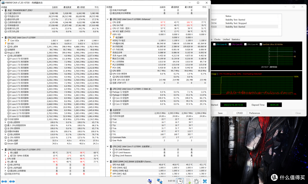Click the collapse columns inward-arrows icon
Screen dimensions: 308x184
(12, 181)
